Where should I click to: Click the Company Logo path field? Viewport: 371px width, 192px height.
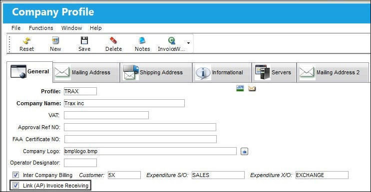click(150, 151)
